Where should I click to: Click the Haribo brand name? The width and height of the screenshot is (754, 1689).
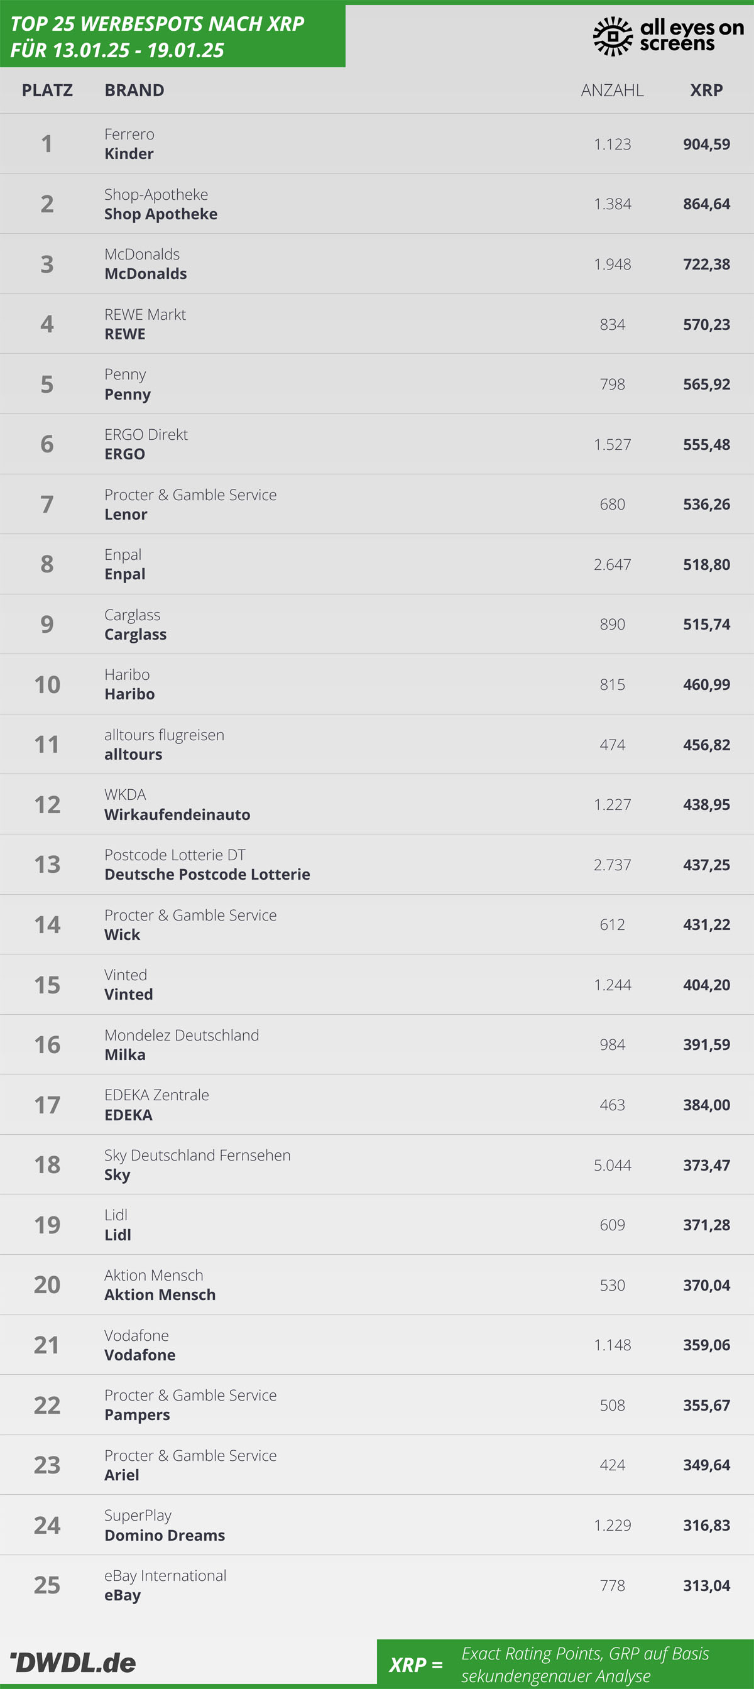[x=129, y=694]
